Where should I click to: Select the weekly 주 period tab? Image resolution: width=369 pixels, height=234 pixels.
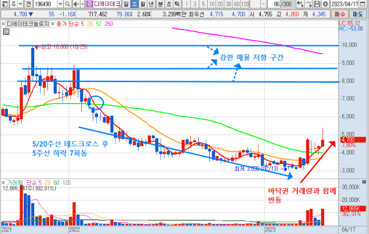134,4
